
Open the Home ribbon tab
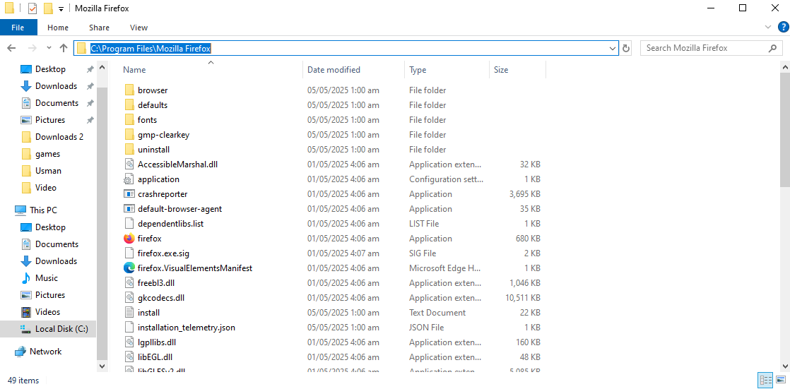pyautogui.click(x=58, y=28)
